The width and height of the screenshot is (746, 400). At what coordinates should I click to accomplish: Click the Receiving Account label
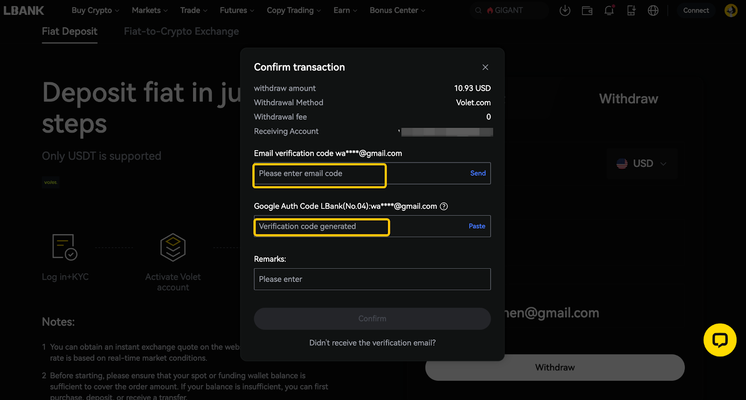[x=286, y=131]
